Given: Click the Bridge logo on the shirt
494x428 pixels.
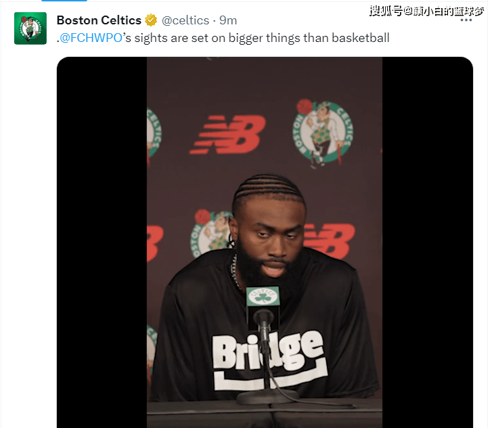Looking at the screenshot, I should [270, 359].
